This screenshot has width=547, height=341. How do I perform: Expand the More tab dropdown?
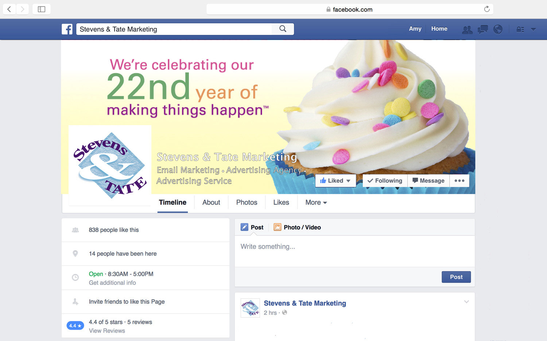pyautogui.click(x=316, y=202)
